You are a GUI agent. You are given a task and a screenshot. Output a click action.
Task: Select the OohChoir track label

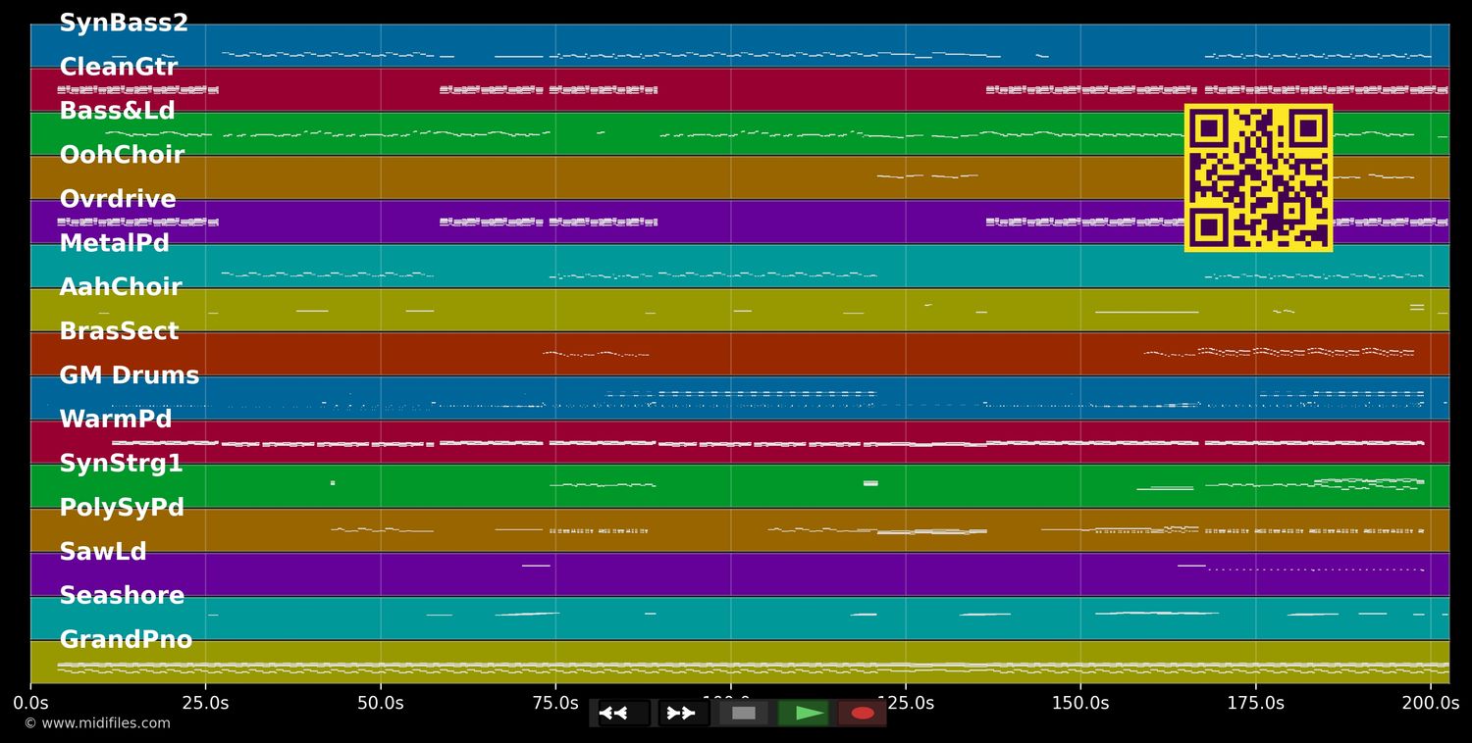(x=122, y=156)
